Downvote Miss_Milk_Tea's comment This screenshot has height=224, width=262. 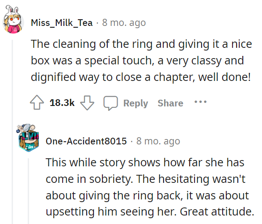87,103
